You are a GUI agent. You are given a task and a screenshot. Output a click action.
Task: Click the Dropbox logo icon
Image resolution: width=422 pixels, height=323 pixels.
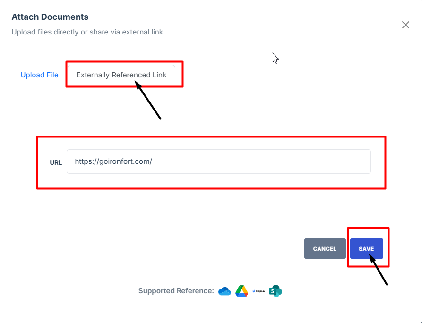(x=258, y=291)
